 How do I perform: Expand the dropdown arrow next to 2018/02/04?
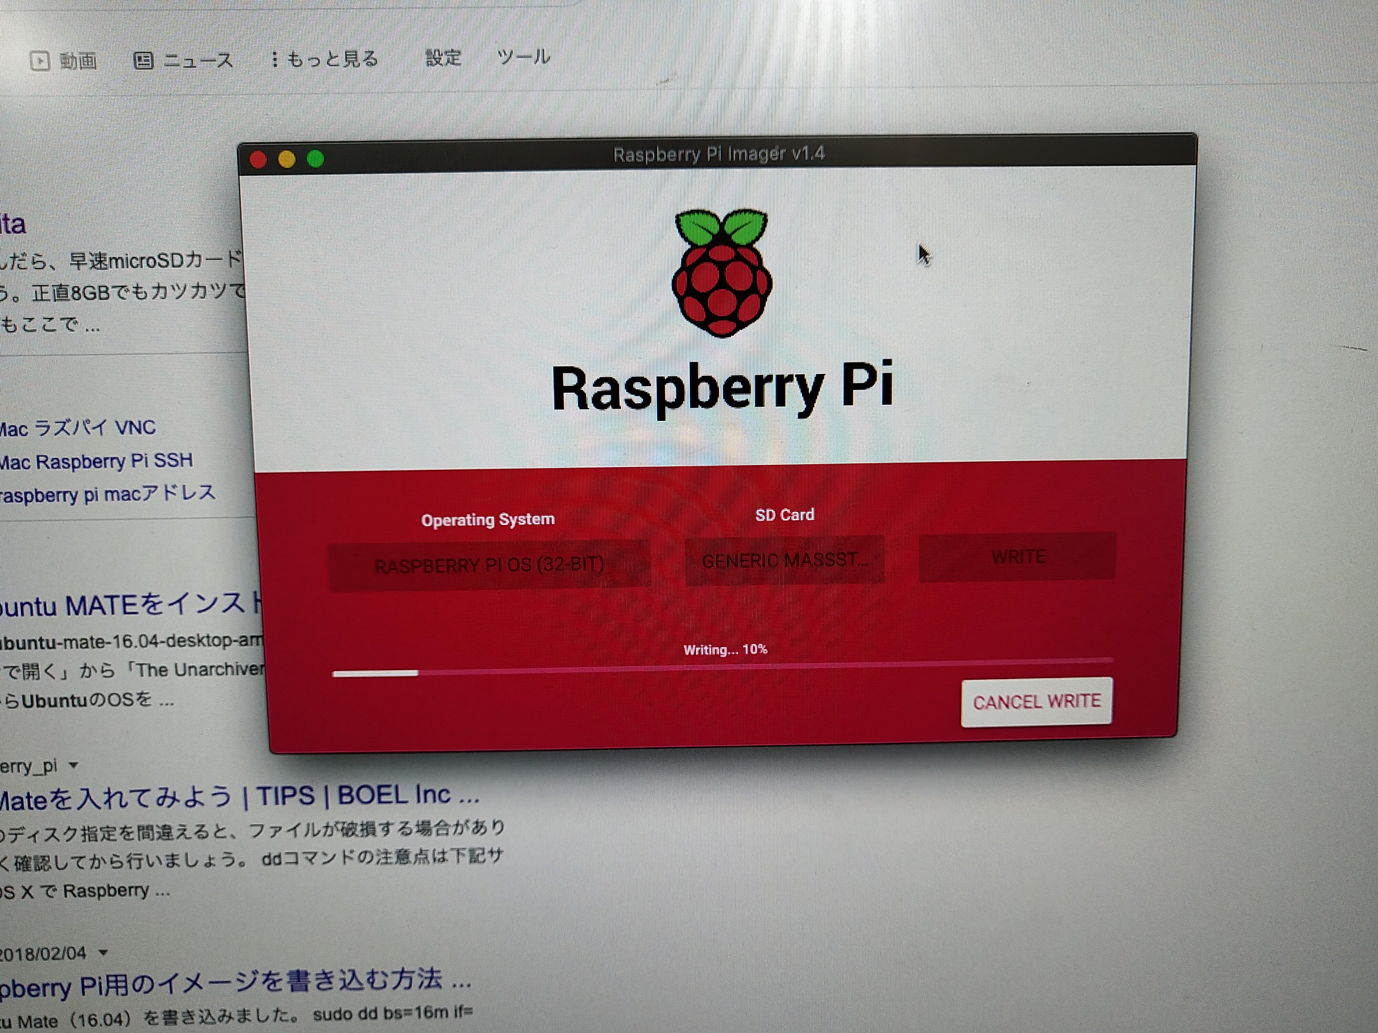coord(103,952)
